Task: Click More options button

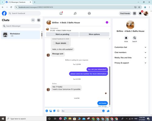Action: pos(94,34)
